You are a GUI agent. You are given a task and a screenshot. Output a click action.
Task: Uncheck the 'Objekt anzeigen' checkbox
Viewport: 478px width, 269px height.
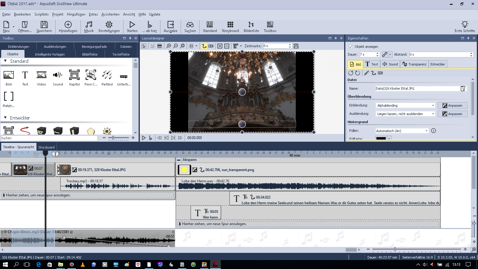click(x=351, y=47)
